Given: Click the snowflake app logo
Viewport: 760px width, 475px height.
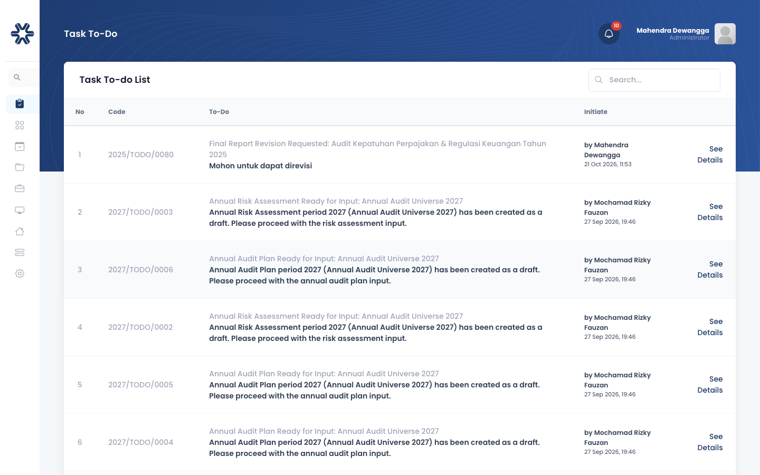Looking at the screenshot, I should [22, 34].
